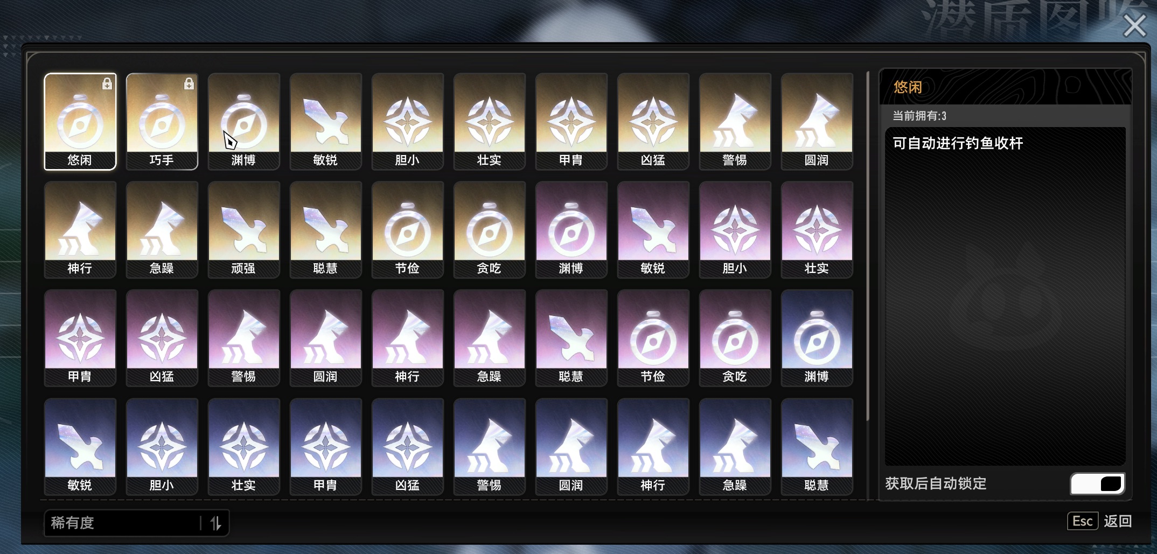This screenshot has width=1157, height=554.
Task: Reverse sort order with the arrows icon
Action: tap(216, 523)
